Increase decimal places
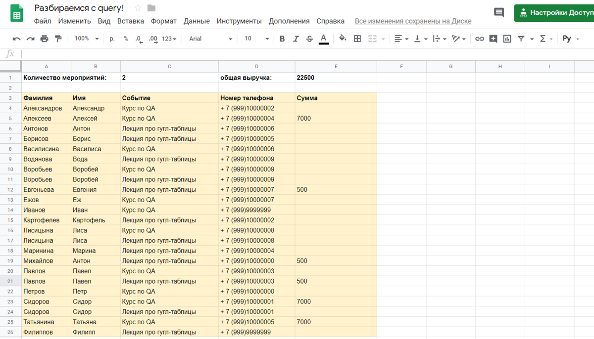The height and width of the screenshot is (339, 594). (153, 39)
